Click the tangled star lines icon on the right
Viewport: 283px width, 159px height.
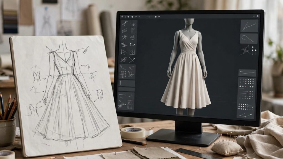point(245,50)
